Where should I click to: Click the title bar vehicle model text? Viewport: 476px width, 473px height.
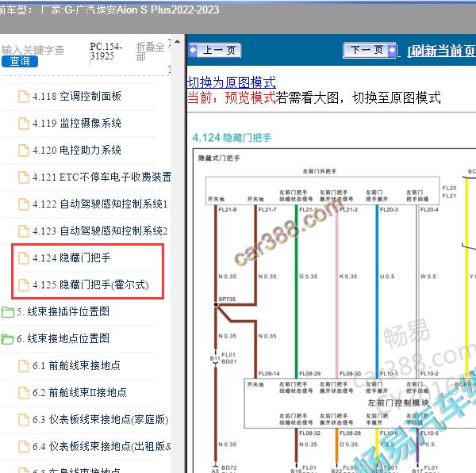pos(109,10)
